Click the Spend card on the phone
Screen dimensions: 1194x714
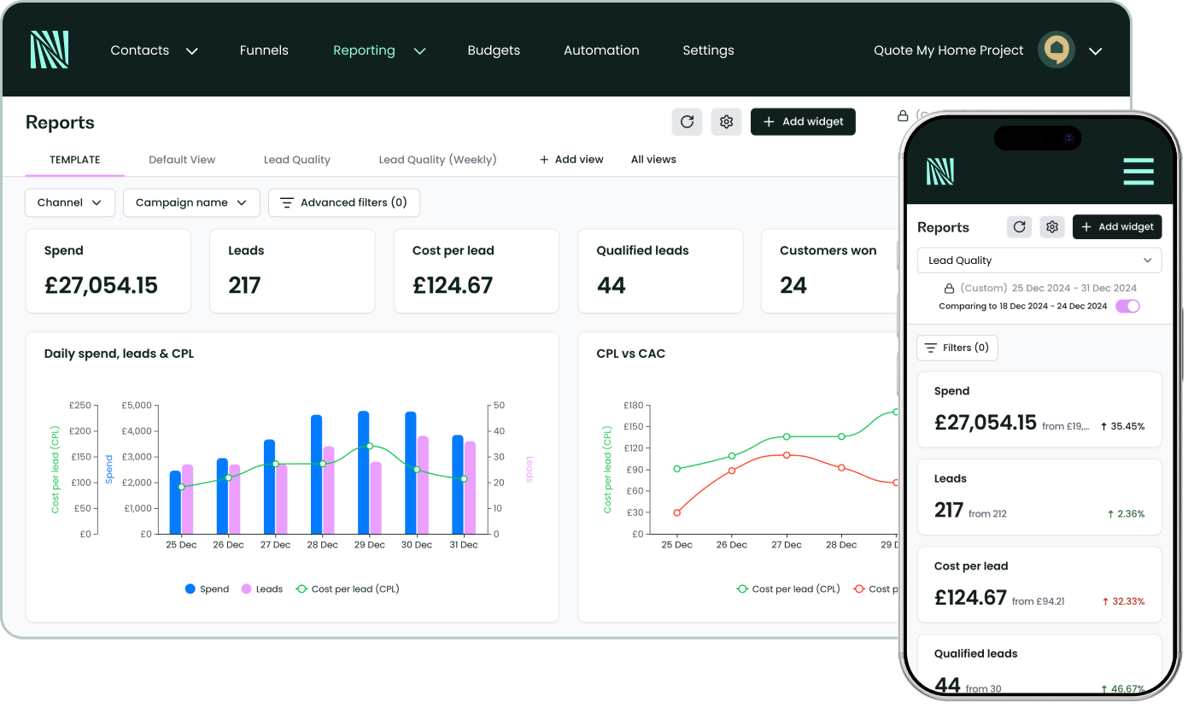click(1039, 409)
